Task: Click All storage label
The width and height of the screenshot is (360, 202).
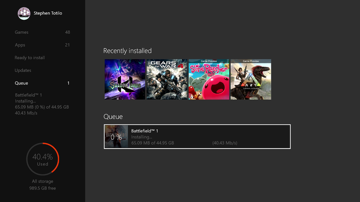Action: click(42, 181)
